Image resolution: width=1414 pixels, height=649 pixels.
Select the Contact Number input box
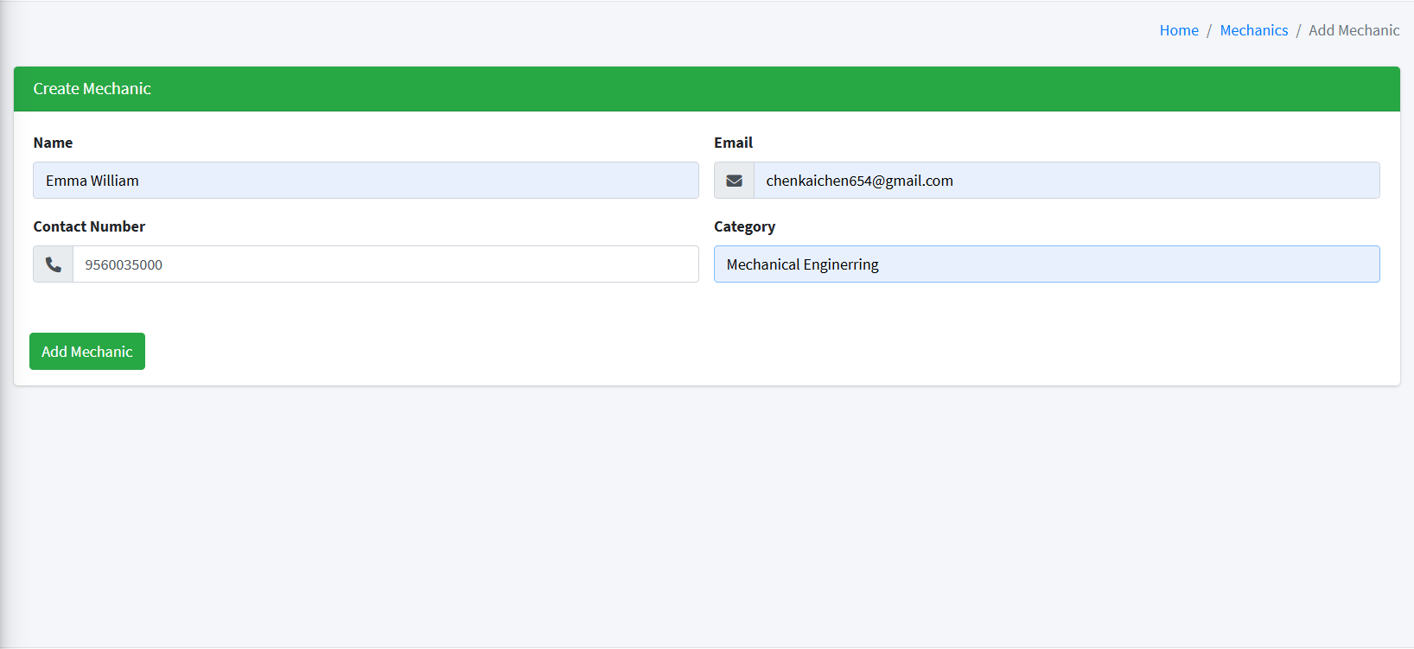pos(385,264)
